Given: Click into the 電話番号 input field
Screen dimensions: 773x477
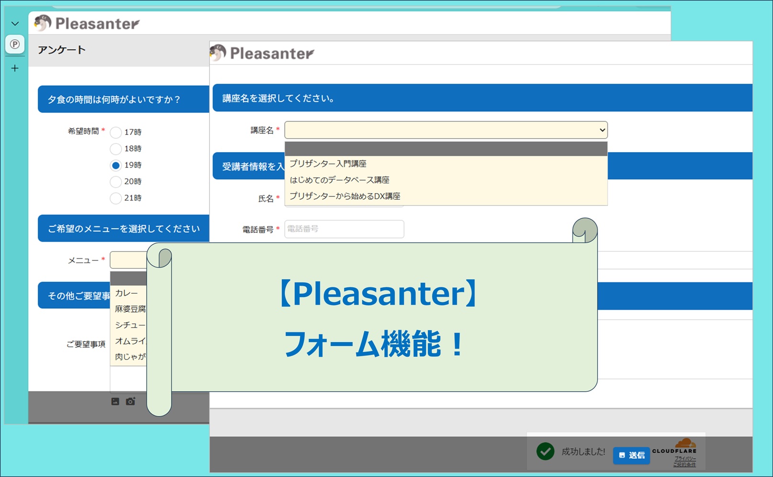Looking at the screenshot, I should coord(344,229).
